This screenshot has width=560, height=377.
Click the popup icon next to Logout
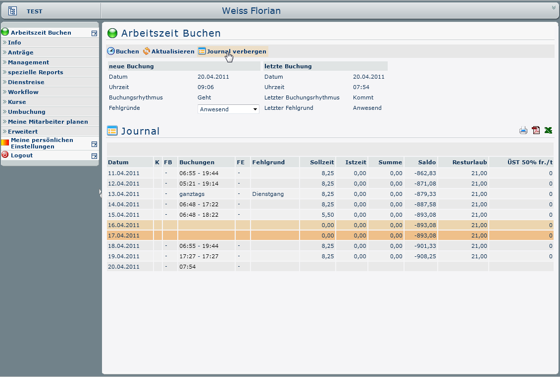click(94, 156)
